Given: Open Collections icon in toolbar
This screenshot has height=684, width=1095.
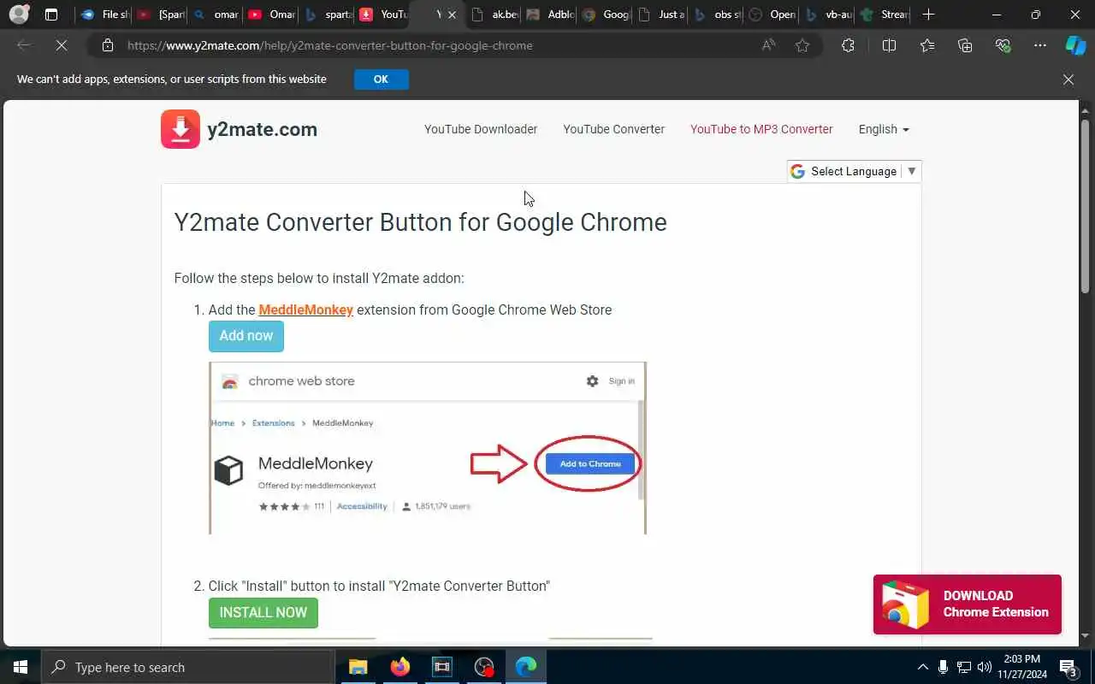Looking at the screenshot, I should point(965,45).
